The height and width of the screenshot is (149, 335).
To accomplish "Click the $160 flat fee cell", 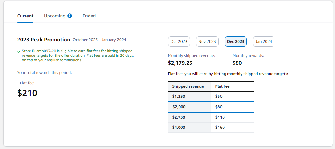I will coord(220,128).
